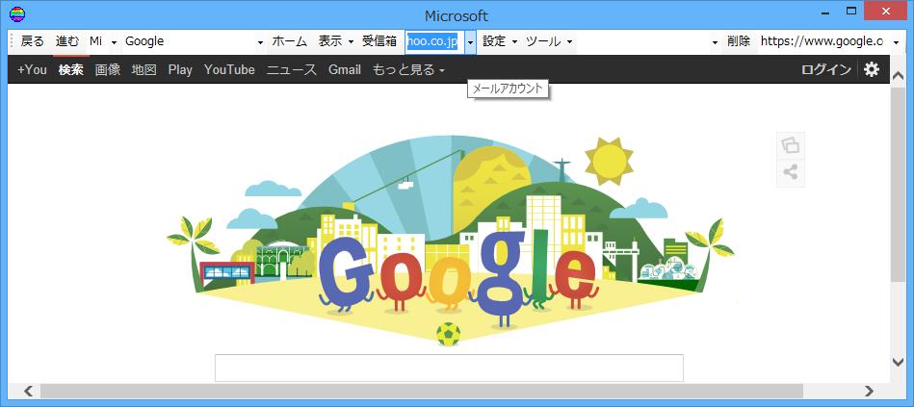Open the 受信箱 inbox
This screenshot has height=407, width=914.
379,41
